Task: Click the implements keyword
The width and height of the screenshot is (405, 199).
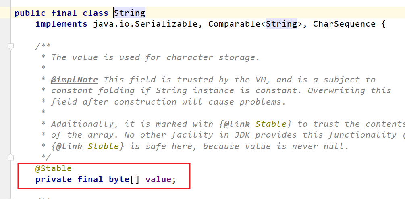Action: (61, 24)
